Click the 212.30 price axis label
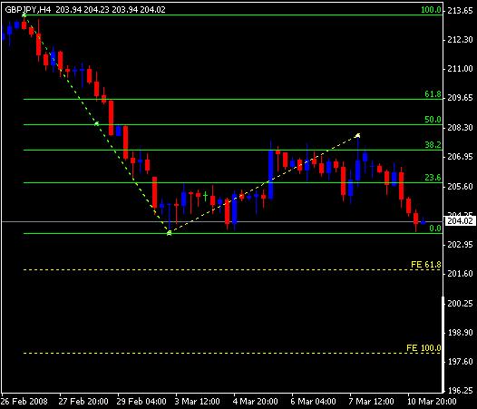 coord(460,40)
